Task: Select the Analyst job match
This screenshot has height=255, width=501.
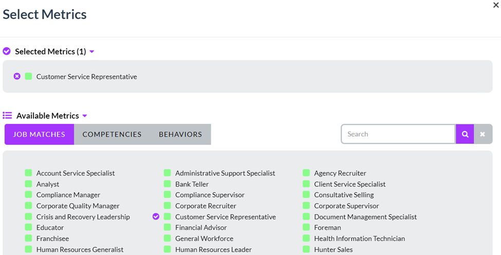Action: [x=48, y=184]
